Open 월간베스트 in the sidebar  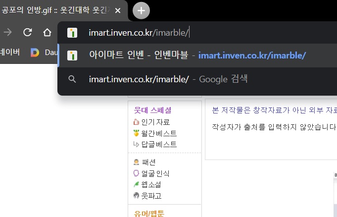click(159, 133)
